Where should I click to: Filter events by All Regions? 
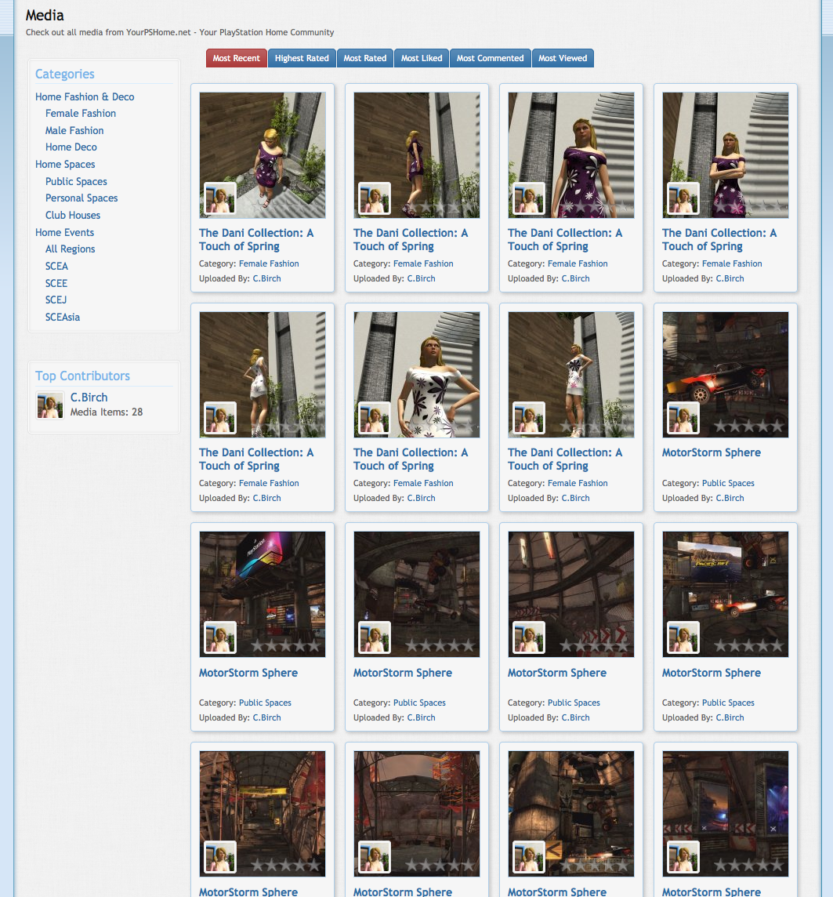click(70, 249)
